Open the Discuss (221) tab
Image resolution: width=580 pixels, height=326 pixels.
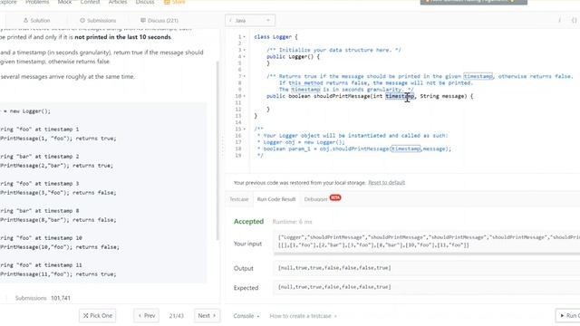pyautogui.click(x=159, y=20)
